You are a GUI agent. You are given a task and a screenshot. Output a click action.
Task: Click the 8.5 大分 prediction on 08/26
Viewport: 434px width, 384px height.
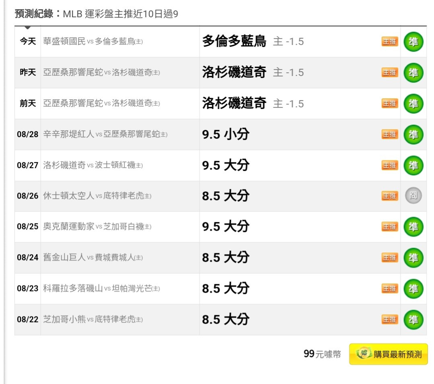(226, 196)
